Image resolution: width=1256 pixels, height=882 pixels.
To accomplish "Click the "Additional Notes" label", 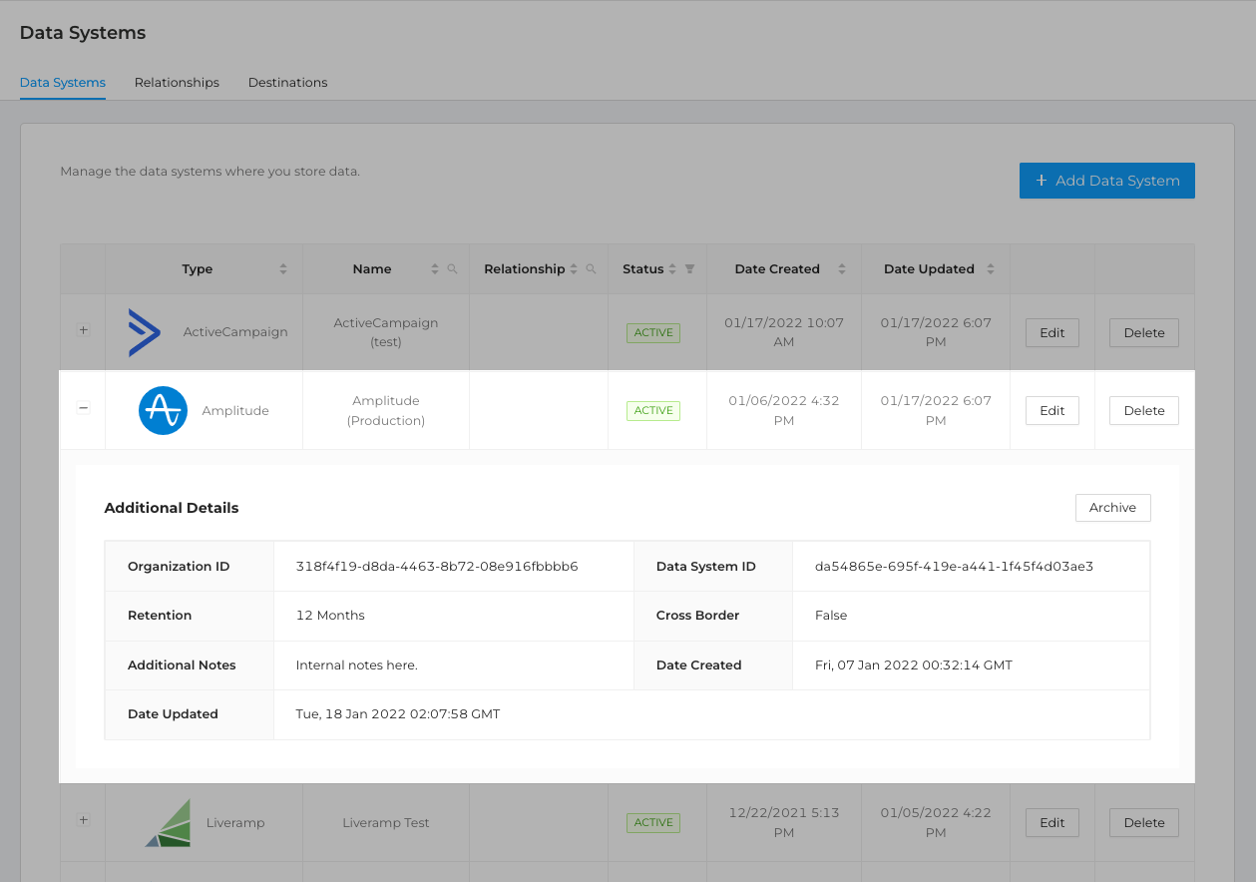I will pos(182,665).
